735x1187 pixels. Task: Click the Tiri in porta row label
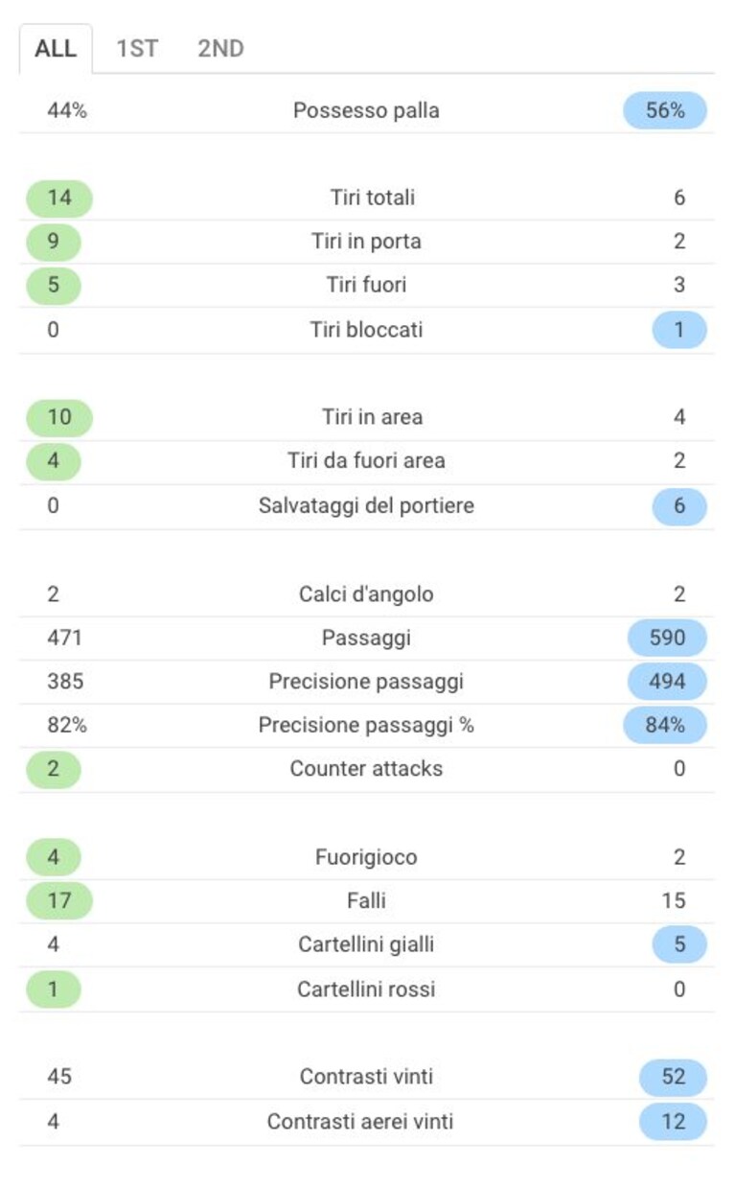(366, 242)
